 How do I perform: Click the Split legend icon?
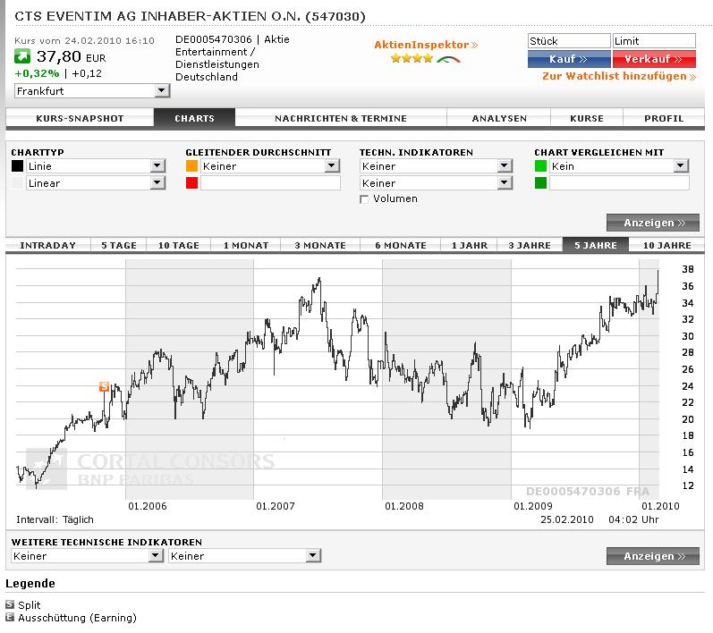pyautogui.click(x=10, y=604)
